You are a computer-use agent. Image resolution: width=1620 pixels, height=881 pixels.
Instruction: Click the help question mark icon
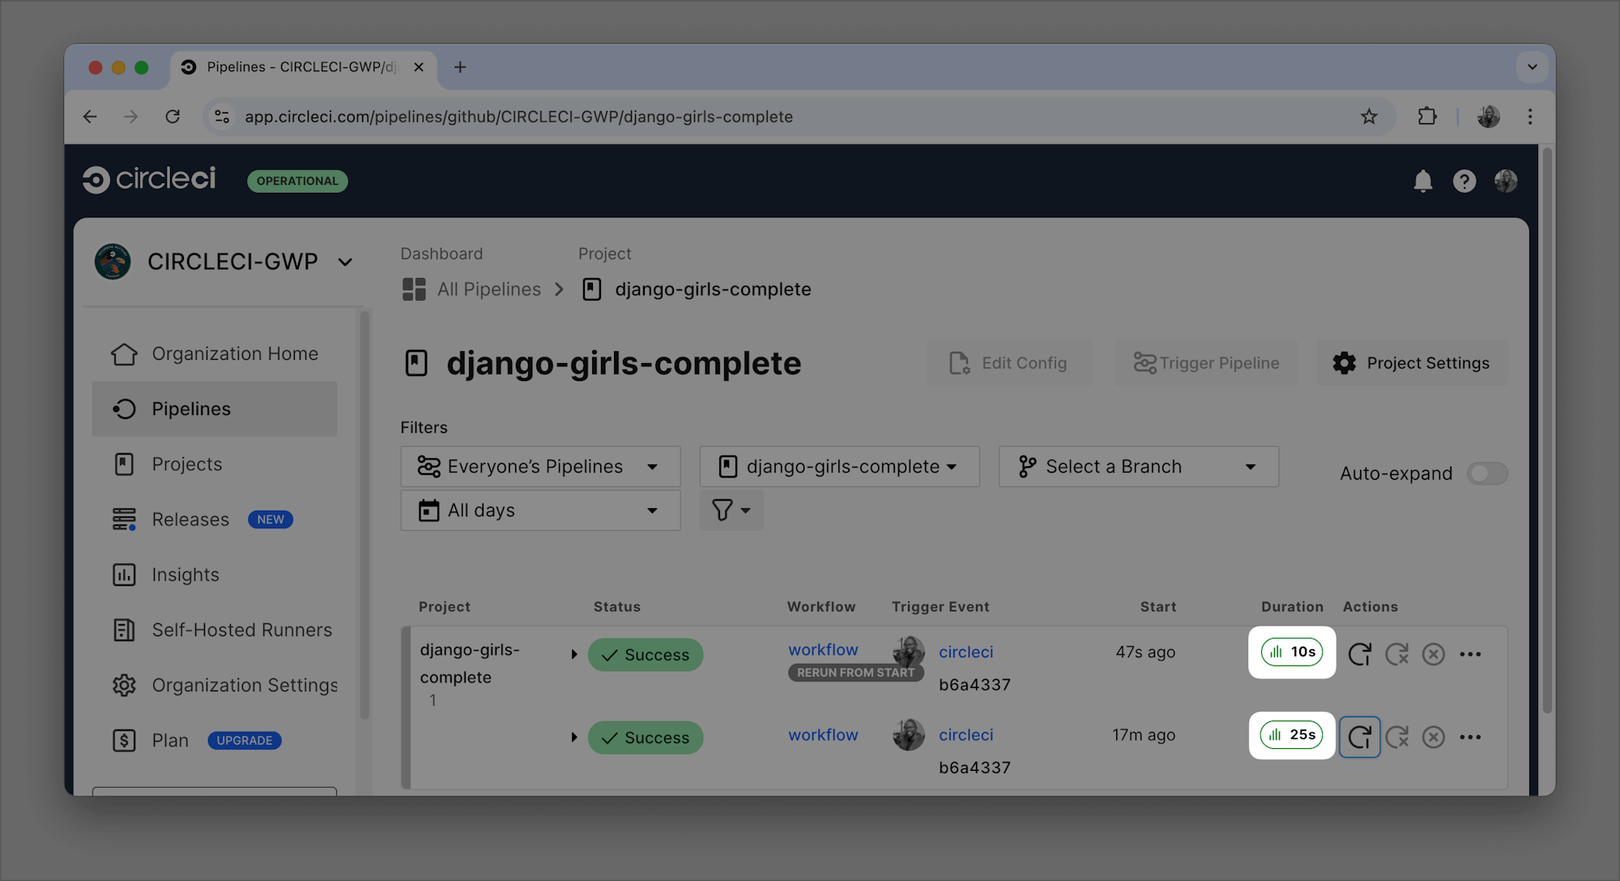(1464, 181)
